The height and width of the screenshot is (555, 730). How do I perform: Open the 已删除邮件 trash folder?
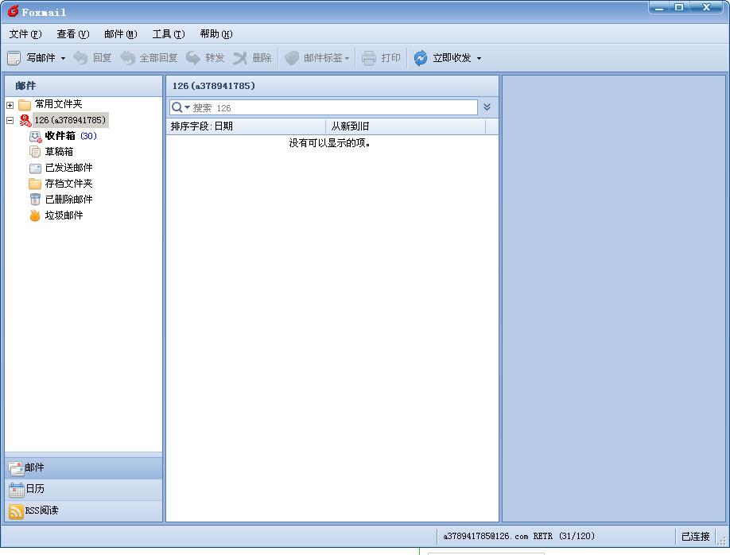[68, 200]
